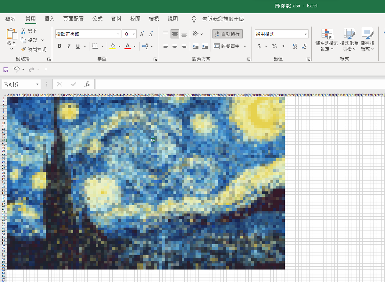Click the Decrease Indent icon
385x282 pixels.
195,46
